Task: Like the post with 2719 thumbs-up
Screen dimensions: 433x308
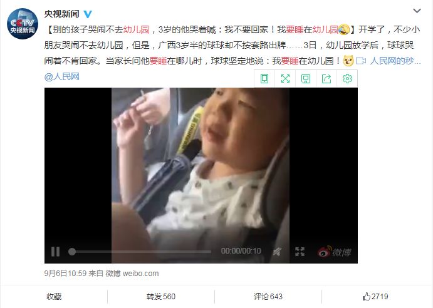Action: tap(375, 297)
